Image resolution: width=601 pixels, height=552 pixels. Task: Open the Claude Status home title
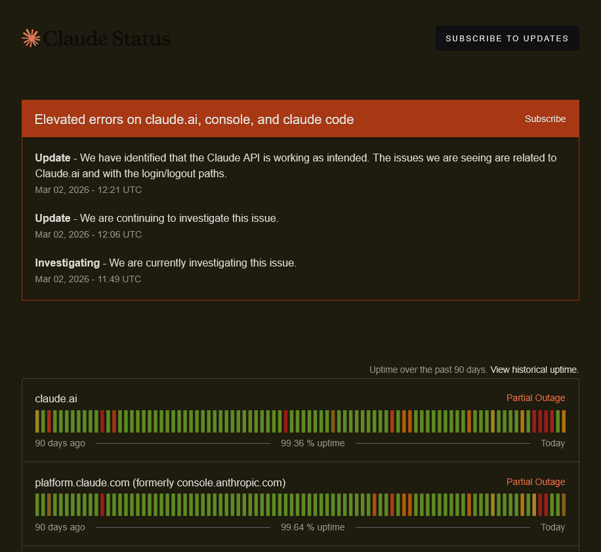[106, 39]
